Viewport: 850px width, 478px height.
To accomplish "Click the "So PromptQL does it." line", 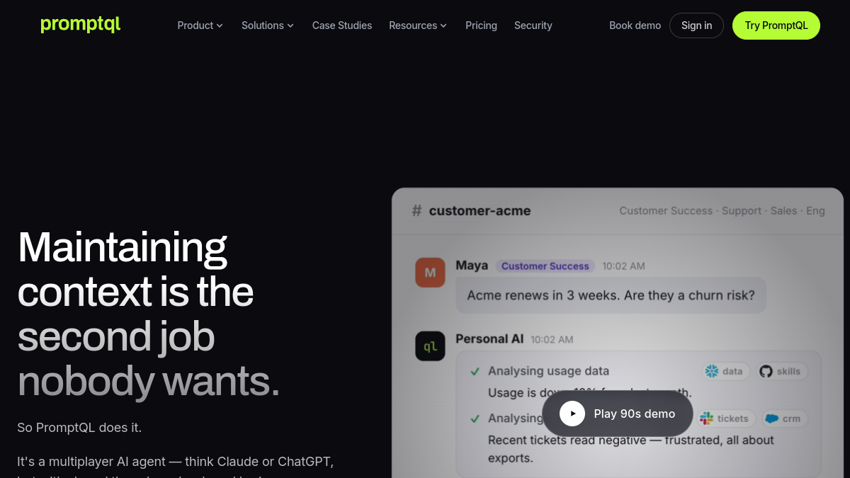I will 79,428.
